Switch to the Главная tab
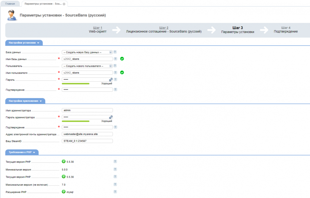310x198 pixels. tap(10, 4)
